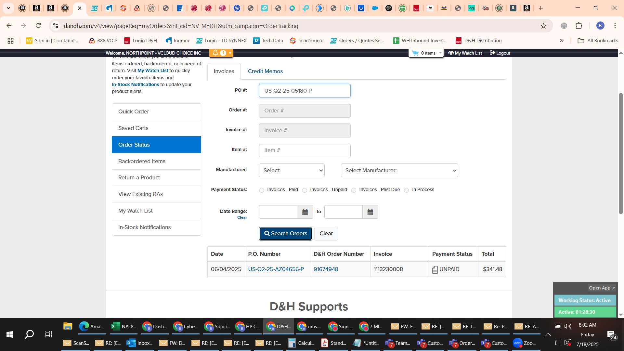The image size is (624, 351).
Task: Open PO number US-Q2-25-AZ04656-P link
Action: point(276,269)
